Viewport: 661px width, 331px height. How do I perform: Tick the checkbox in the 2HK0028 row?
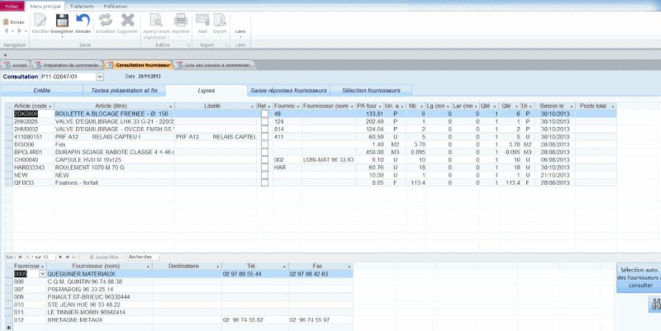[264, 122]
